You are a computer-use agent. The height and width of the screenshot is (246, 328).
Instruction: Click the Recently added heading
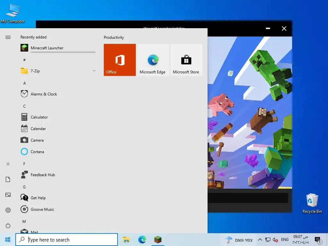[33, 37]
